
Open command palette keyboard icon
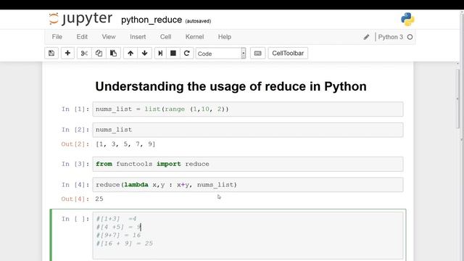click(x=258, y=53)
